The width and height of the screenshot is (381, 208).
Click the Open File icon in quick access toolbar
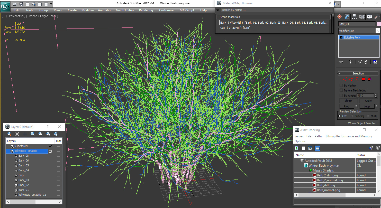(15, 4)
